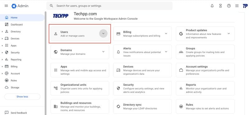Image resolution: width=249 pixels, height=115 pixels.
Task: Open the hourglass tasks icon
Action: tap(220, 6)
